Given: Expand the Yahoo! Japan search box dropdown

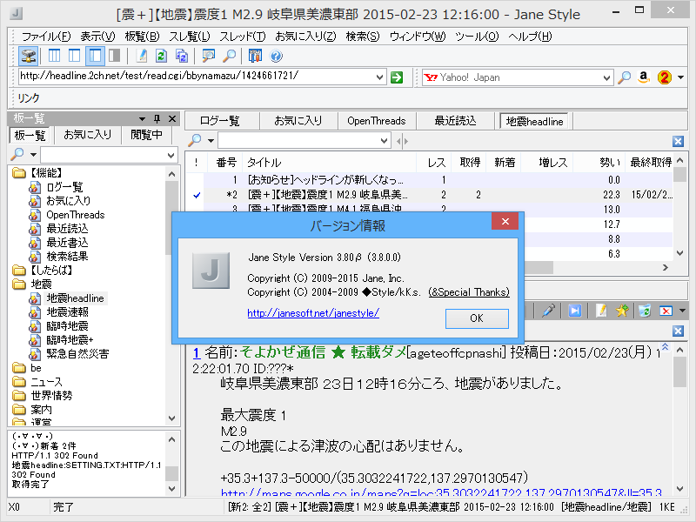Looking at the screenshot, I should coord(607,77).
